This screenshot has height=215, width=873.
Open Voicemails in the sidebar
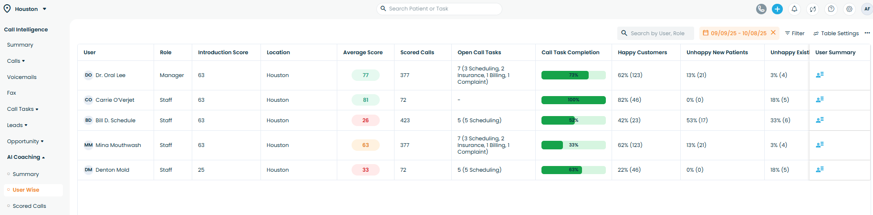click(x=21, y=77)
